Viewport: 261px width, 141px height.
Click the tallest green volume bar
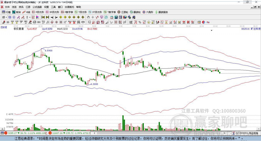[x=123, y=123]
